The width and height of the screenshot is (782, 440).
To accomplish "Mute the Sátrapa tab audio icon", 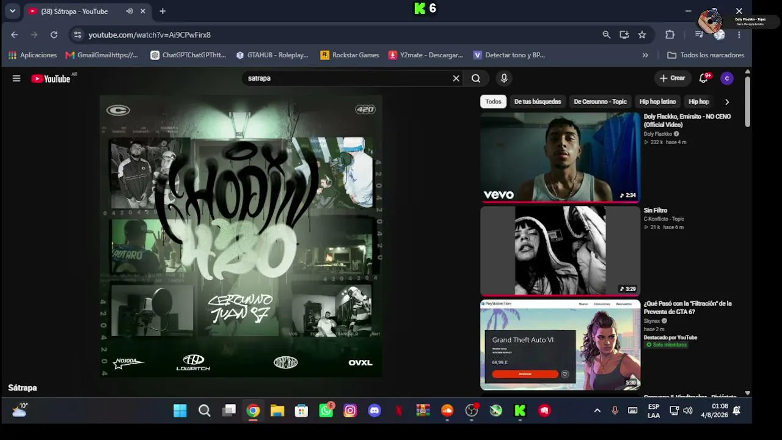I will 130,11.
